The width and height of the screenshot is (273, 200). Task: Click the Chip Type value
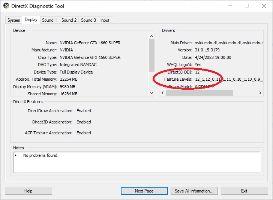pos(90,57)
